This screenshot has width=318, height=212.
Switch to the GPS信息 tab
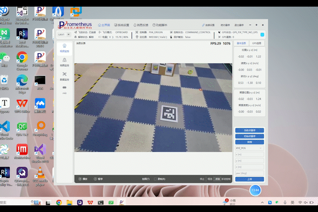pyautogui.click(x=257, y=43)
